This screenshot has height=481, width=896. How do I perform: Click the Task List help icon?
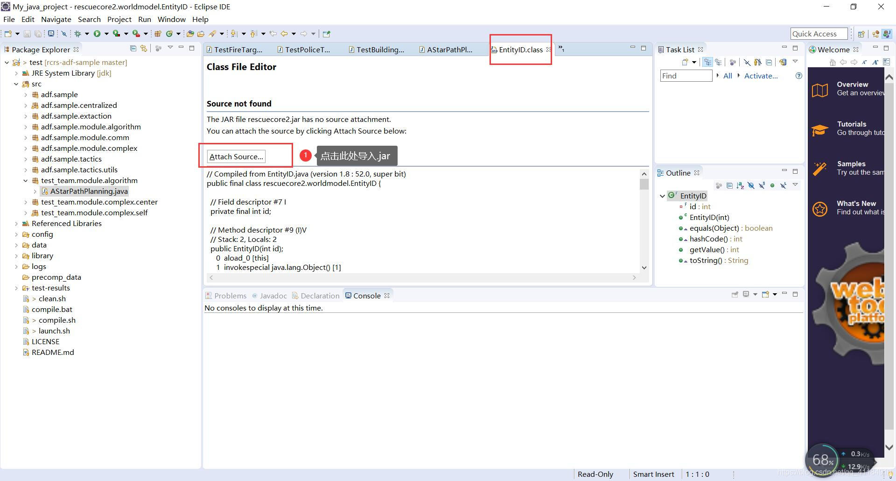799,76
